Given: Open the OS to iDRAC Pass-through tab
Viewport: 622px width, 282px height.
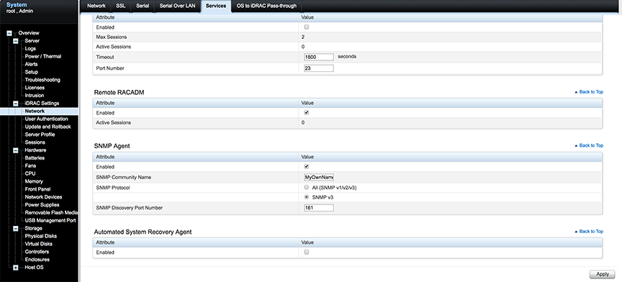Looking at the screenshot, I should (266, 6).
